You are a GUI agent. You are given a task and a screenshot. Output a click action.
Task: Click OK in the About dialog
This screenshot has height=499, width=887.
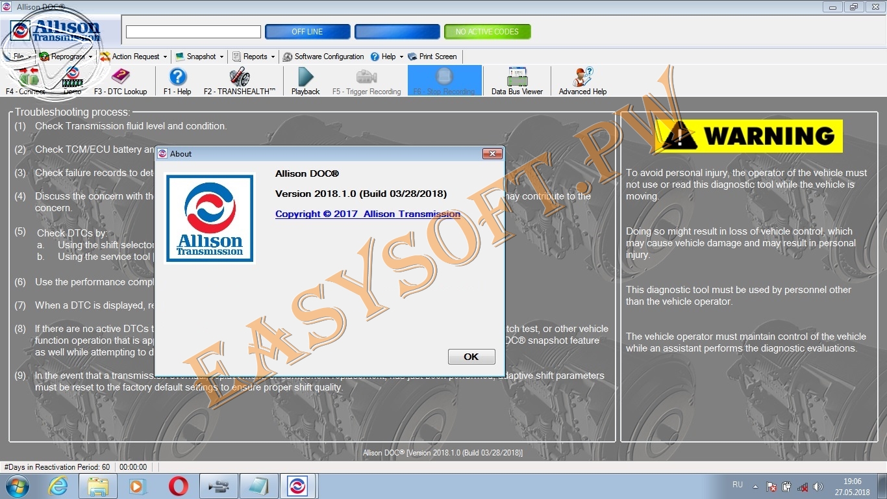point(471,357)
